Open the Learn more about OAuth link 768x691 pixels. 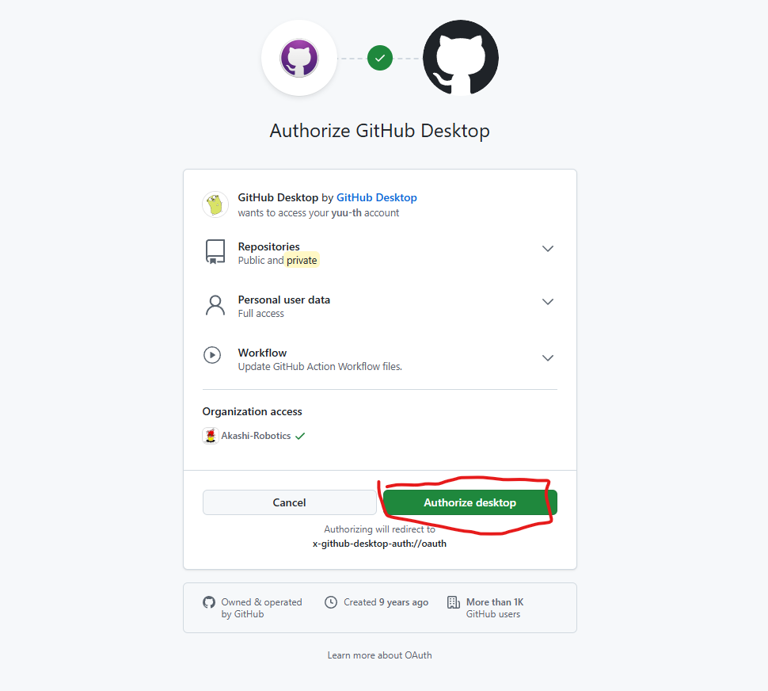379,655
